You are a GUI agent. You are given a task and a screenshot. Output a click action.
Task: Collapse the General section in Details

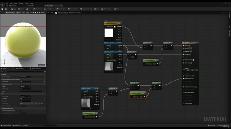[1, 74]
